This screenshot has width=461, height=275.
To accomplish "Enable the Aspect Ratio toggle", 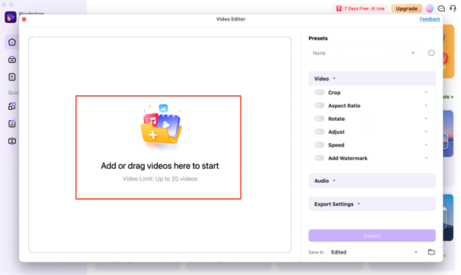I will click(319, 105).
